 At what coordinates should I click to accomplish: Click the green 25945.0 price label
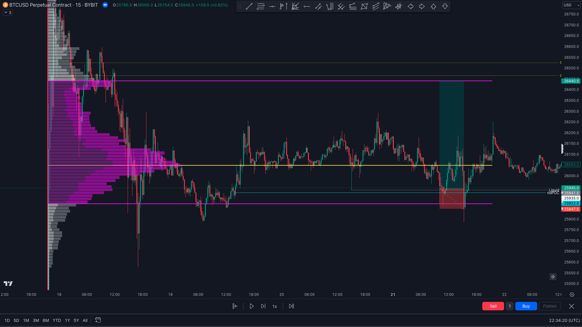(571, 187)
